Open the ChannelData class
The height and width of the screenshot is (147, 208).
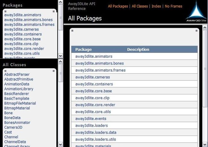15,142
